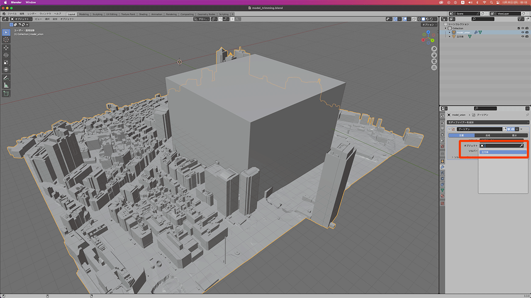Open the Render properties tab icon
The height and width of the screenshot is (298, 531).
click(x=442, y=122)
